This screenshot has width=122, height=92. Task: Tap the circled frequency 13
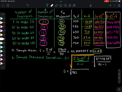(x=43, y=33)
